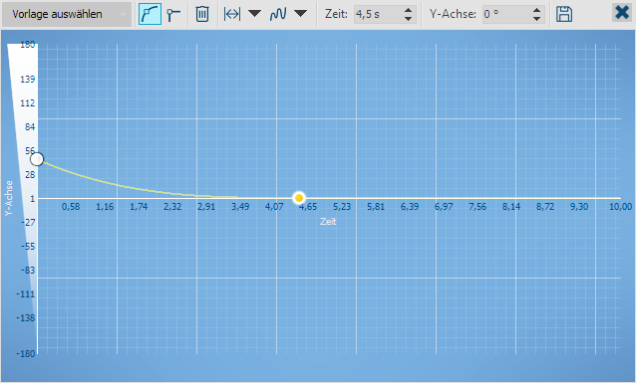This screenshot has width=636, height=383.
Task: Click the 2,32 label on the time axis
Action: (172, 207)
